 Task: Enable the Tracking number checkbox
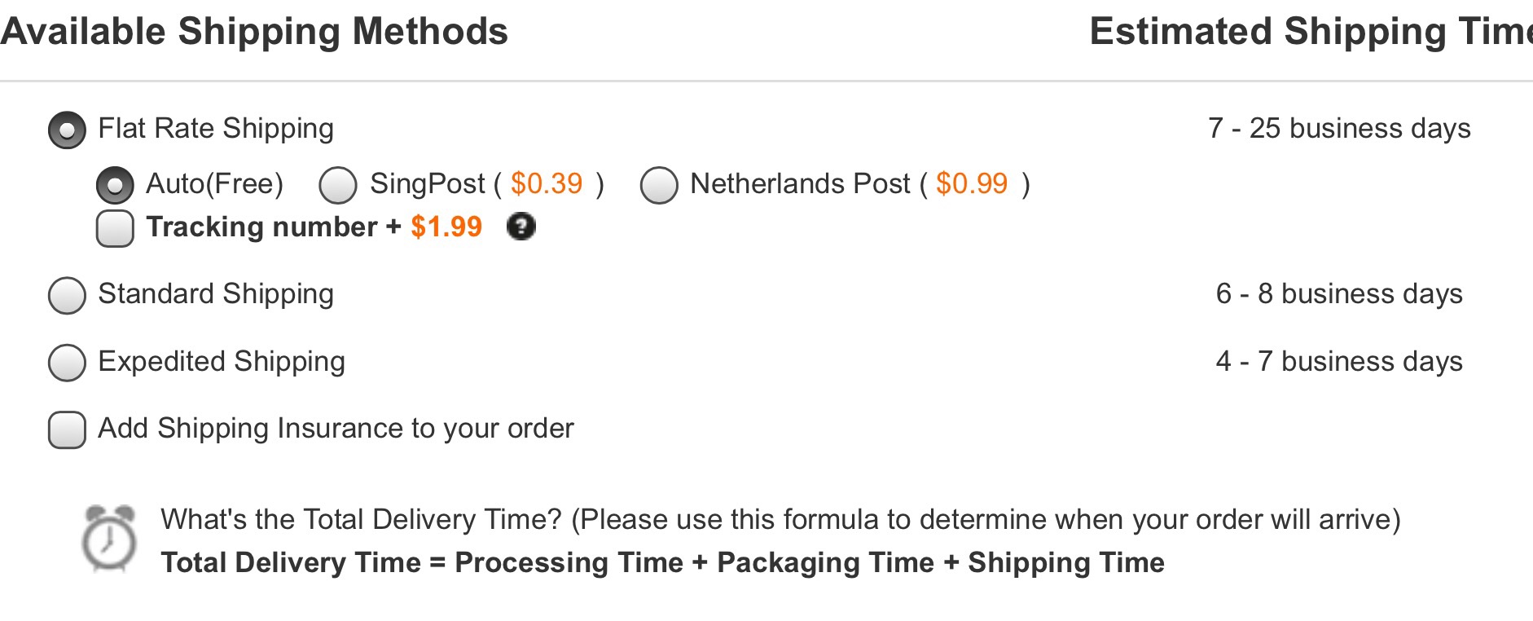[115, 228]
